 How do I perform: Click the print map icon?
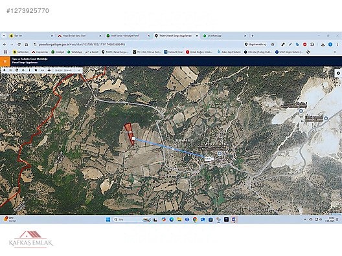pos(49,70)
